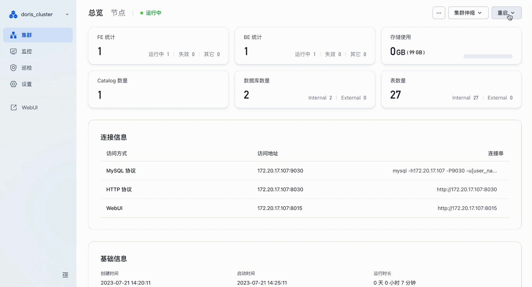Open the 重启 restart dropdown
The width and height of the screenshot is (532, 287).
point(506,12)
